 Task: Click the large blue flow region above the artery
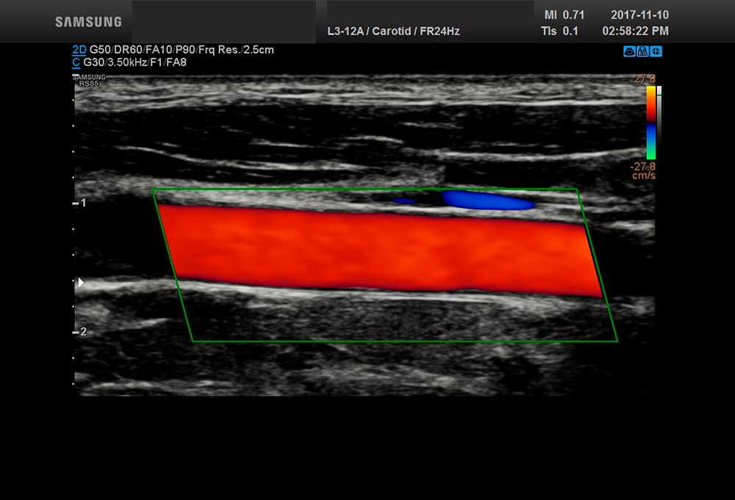pos(487,200)
